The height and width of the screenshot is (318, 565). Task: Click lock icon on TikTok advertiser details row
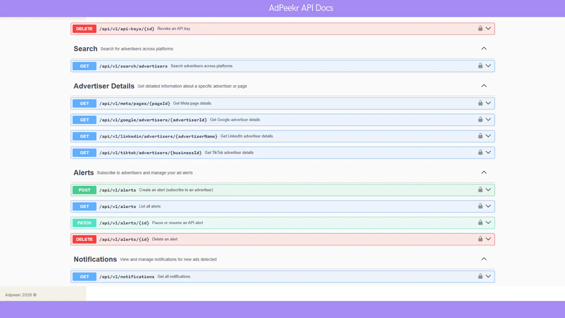tap(480, 152)
